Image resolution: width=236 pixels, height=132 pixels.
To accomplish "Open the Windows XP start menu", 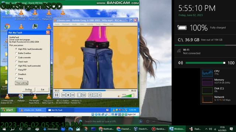I will click(x=8, y=110).
